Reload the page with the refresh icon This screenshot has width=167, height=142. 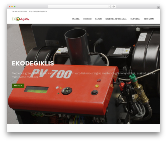pyautogui.click(x=109, y=6)
